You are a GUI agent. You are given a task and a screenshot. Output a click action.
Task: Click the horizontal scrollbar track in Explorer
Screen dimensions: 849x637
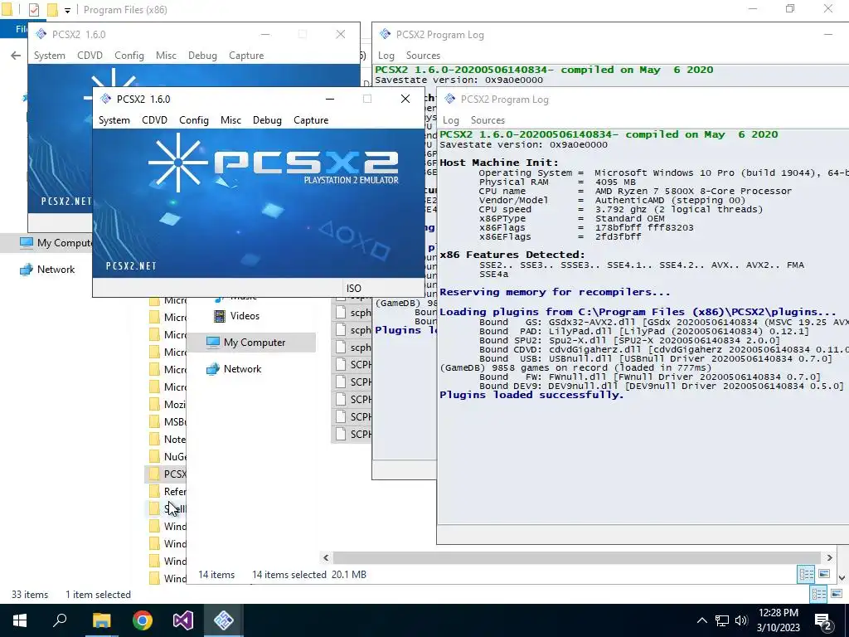(x=577, y=557)
